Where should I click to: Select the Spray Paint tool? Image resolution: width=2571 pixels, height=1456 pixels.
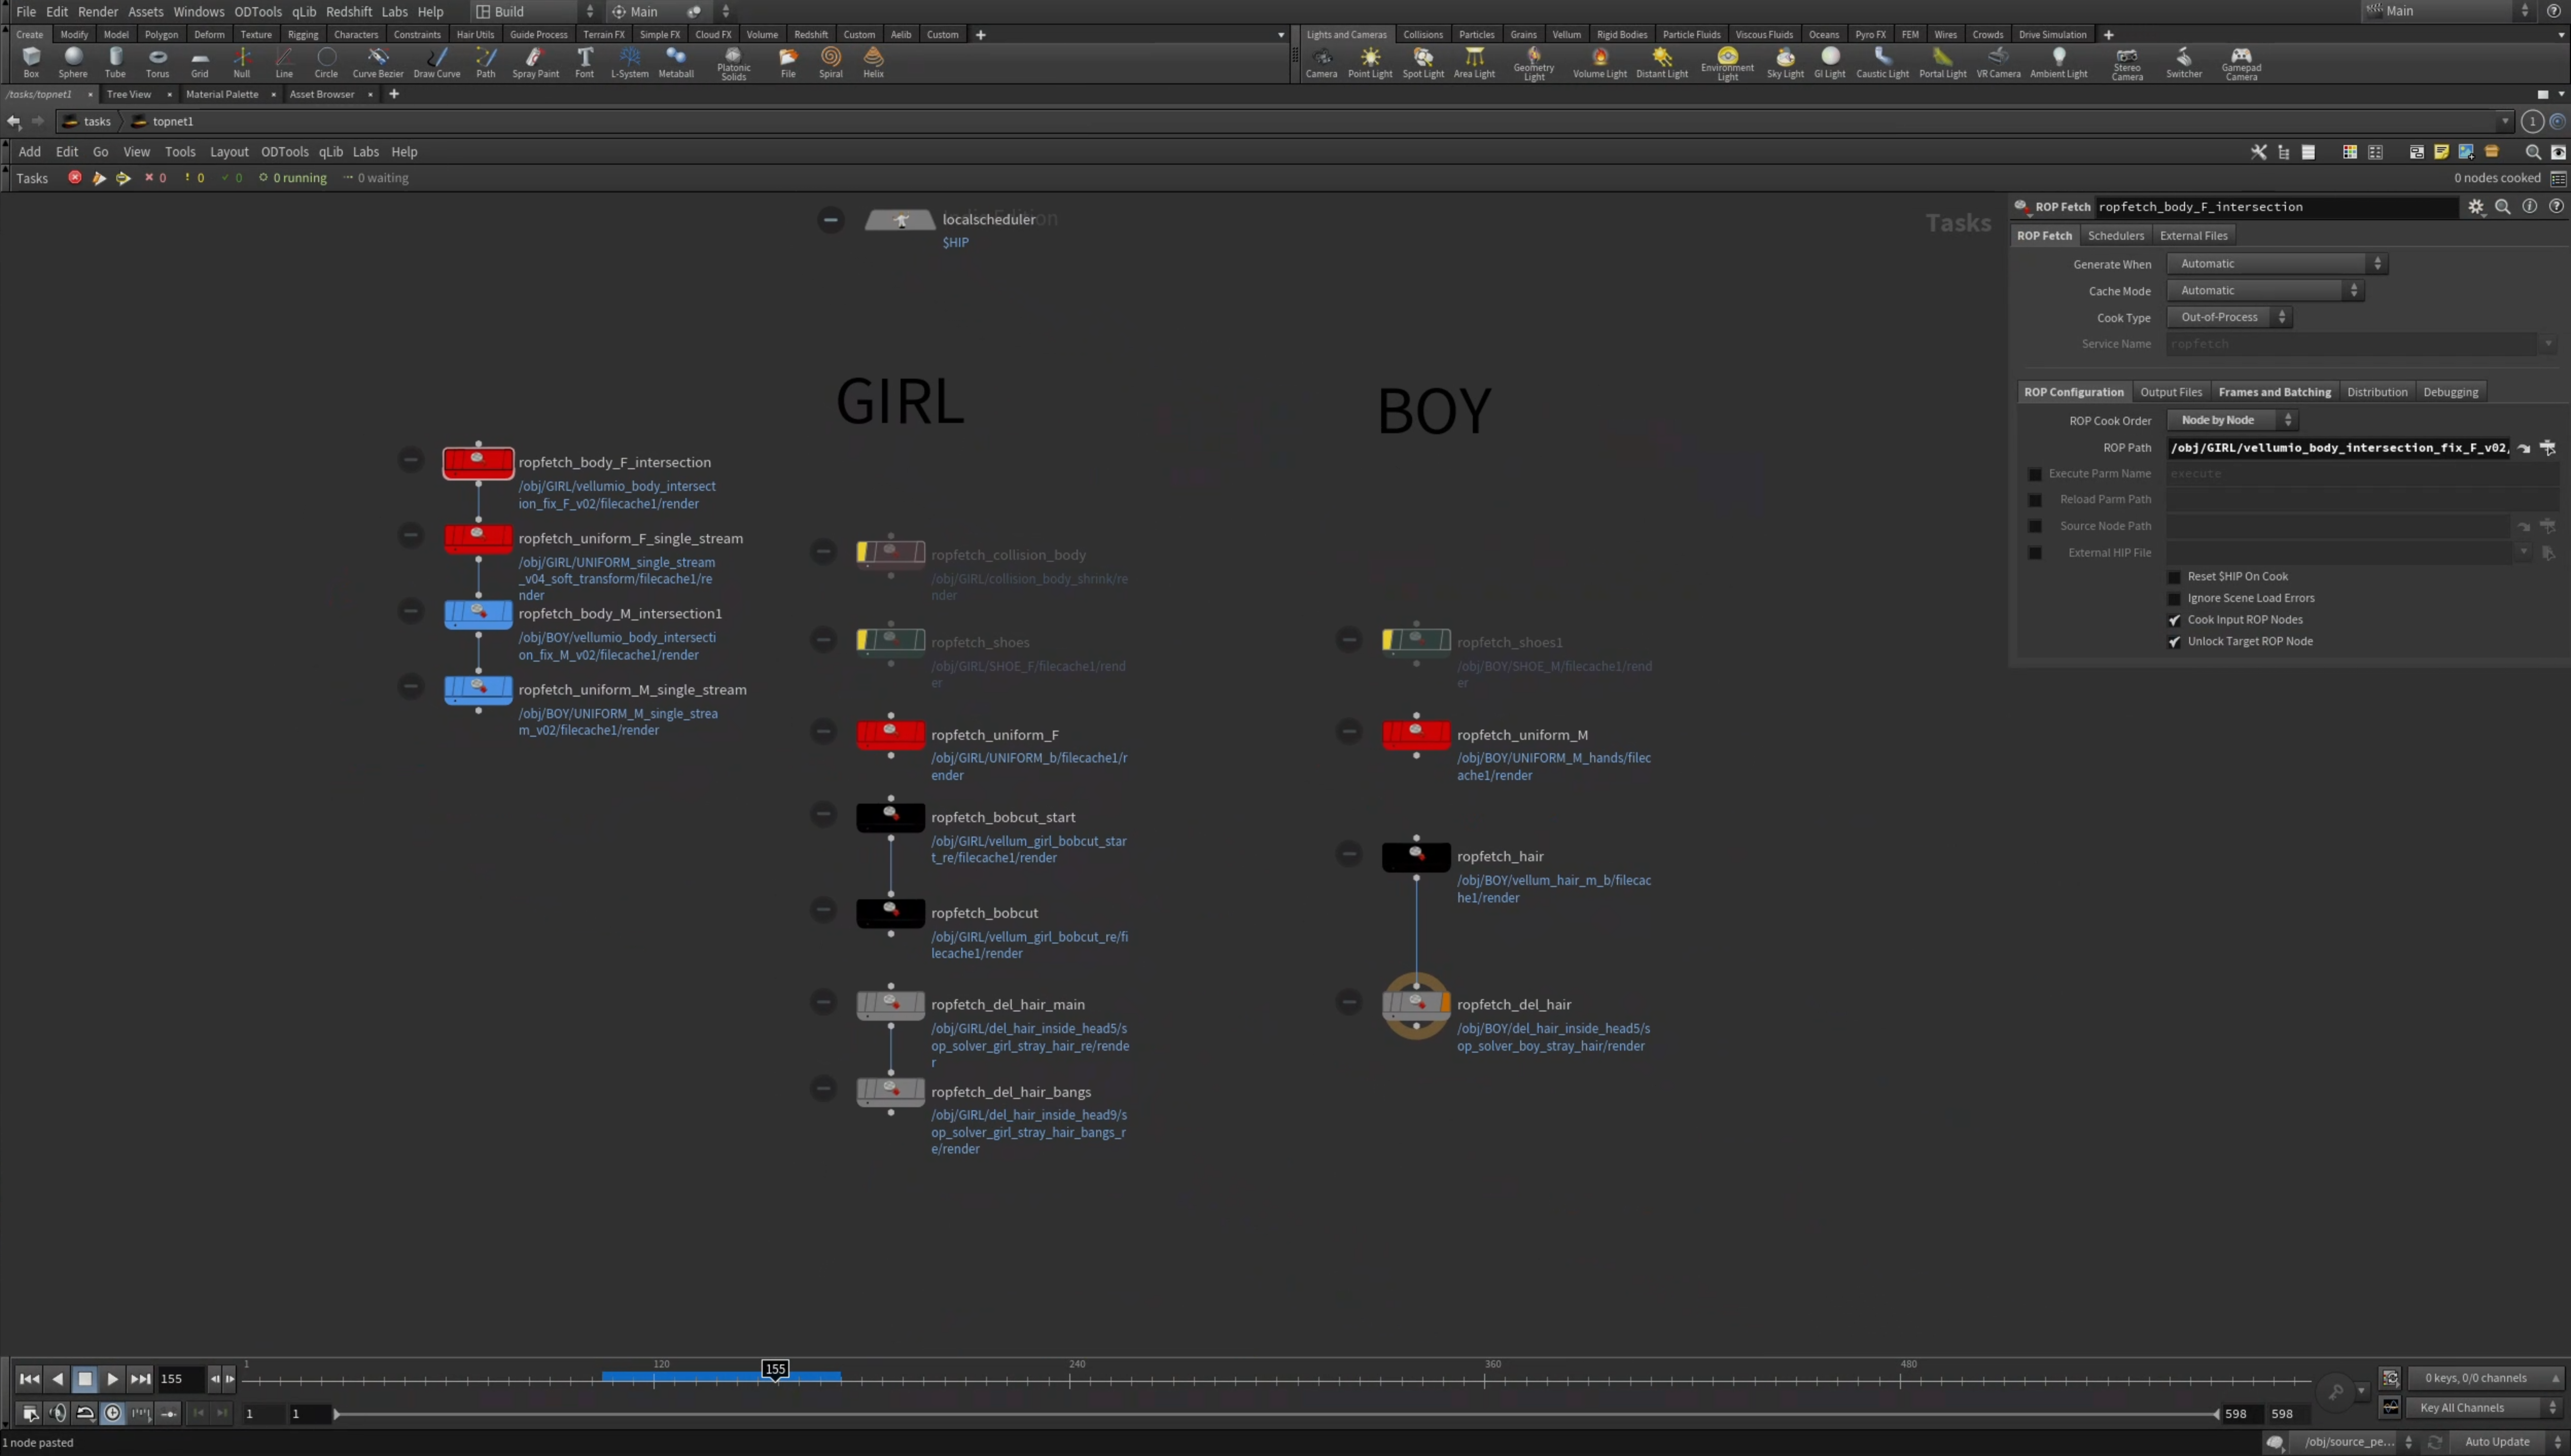pyautogui.click(x=535, y=62)
